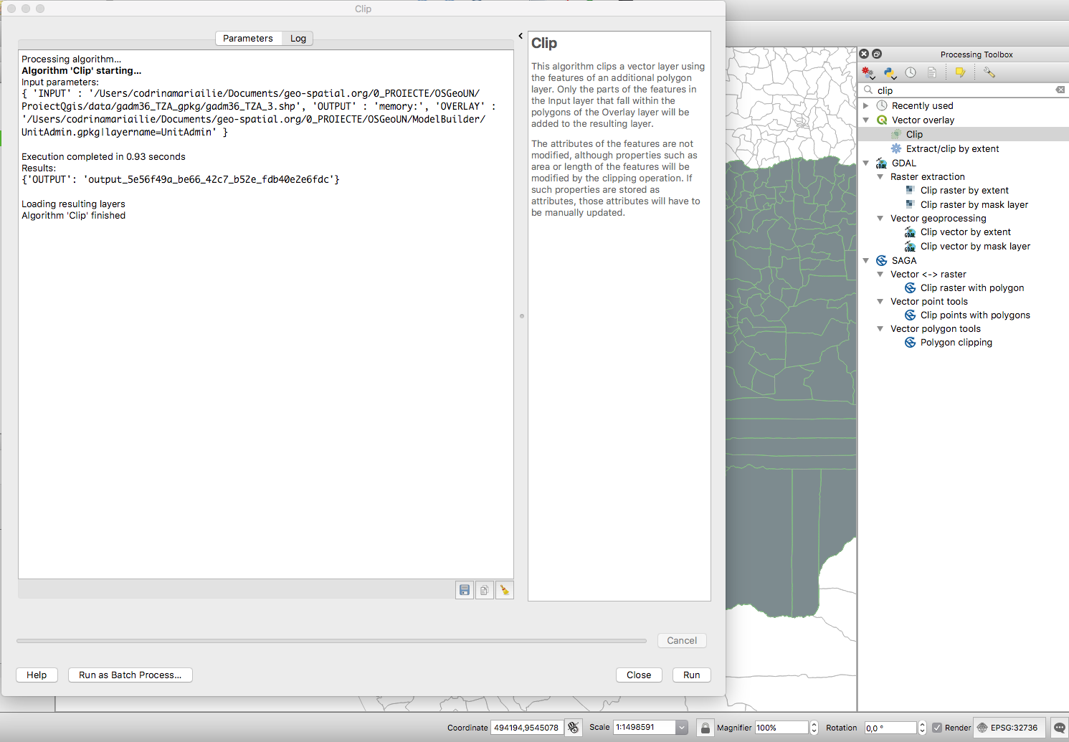Toggle the scale lock icon
Screen dimensions: 1069x742
(705, 728)
